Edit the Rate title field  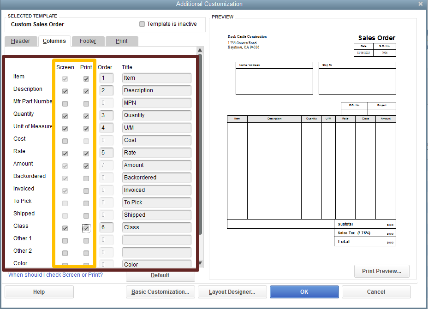pyautogui.click(x=157, y=153)
